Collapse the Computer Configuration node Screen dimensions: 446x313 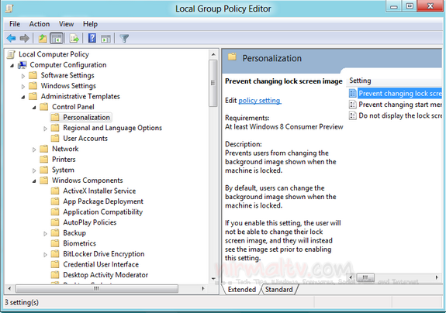(12, 66)
